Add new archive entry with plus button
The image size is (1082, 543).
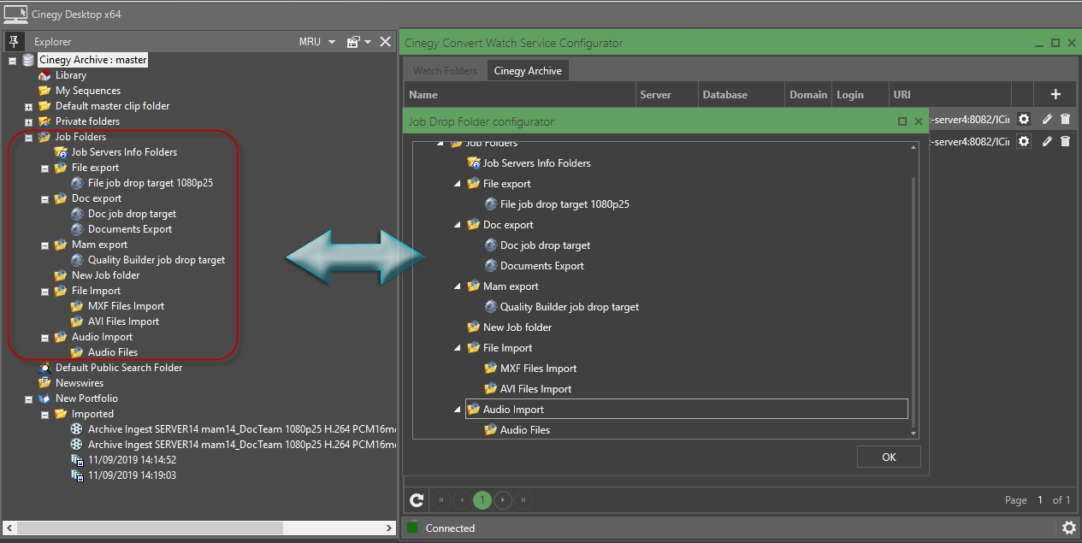pos(1055,95)
